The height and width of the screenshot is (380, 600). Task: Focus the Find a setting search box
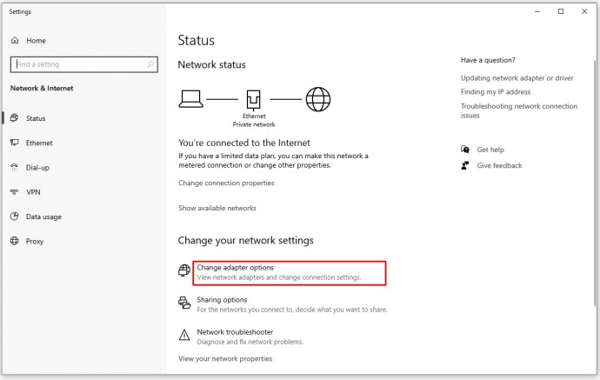click(x=83, y=64)
